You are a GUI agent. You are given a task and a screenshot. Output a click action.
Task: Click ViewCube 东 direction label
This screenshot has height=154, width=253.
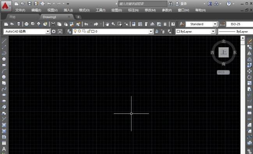[235, 53]
